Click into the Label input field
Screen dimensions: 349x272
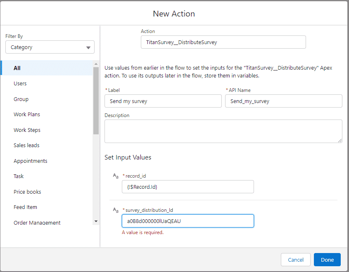pos(163,101)
